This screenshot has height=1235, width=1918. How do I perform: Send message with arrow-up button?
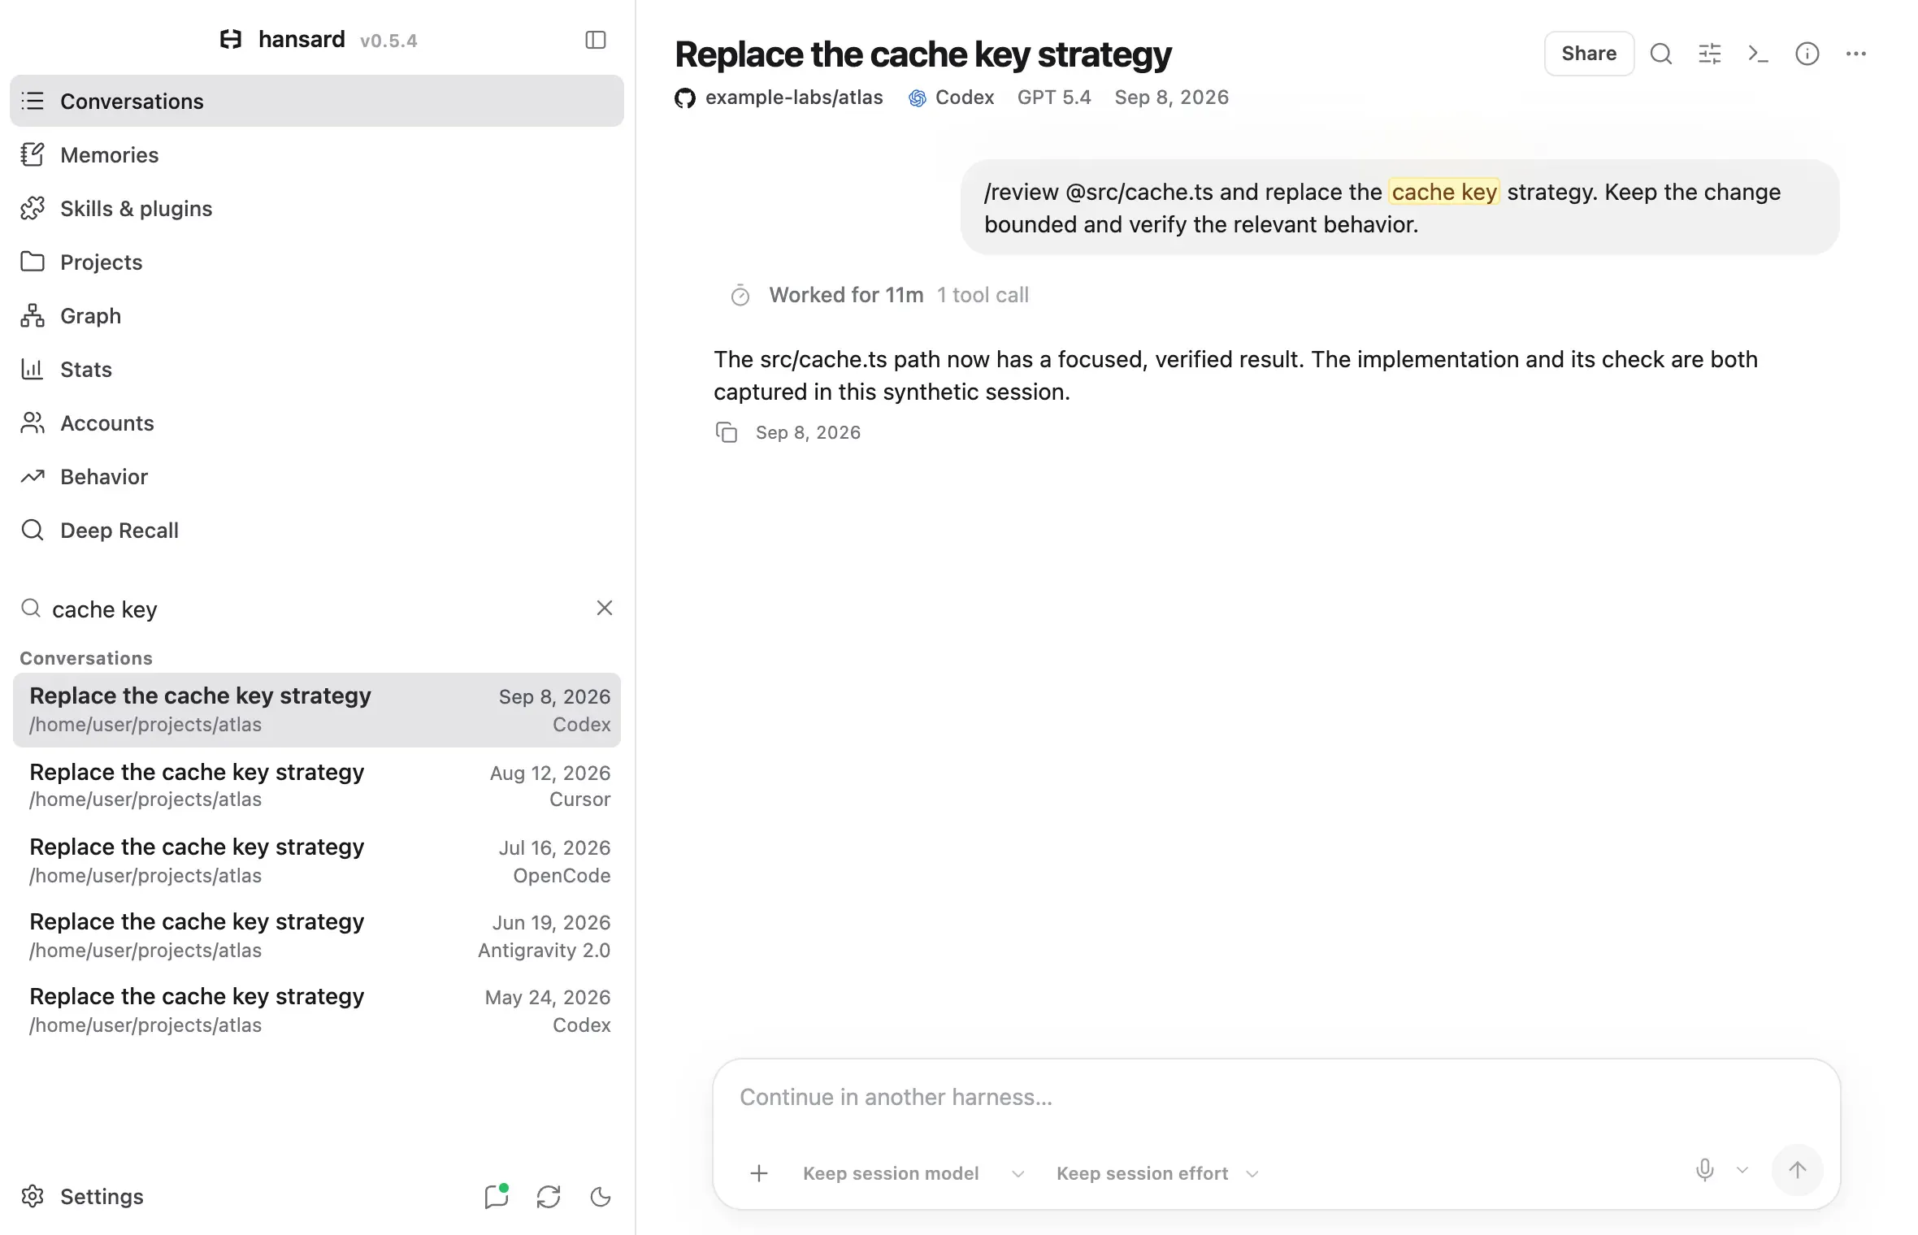(x=1798, y=1170)
